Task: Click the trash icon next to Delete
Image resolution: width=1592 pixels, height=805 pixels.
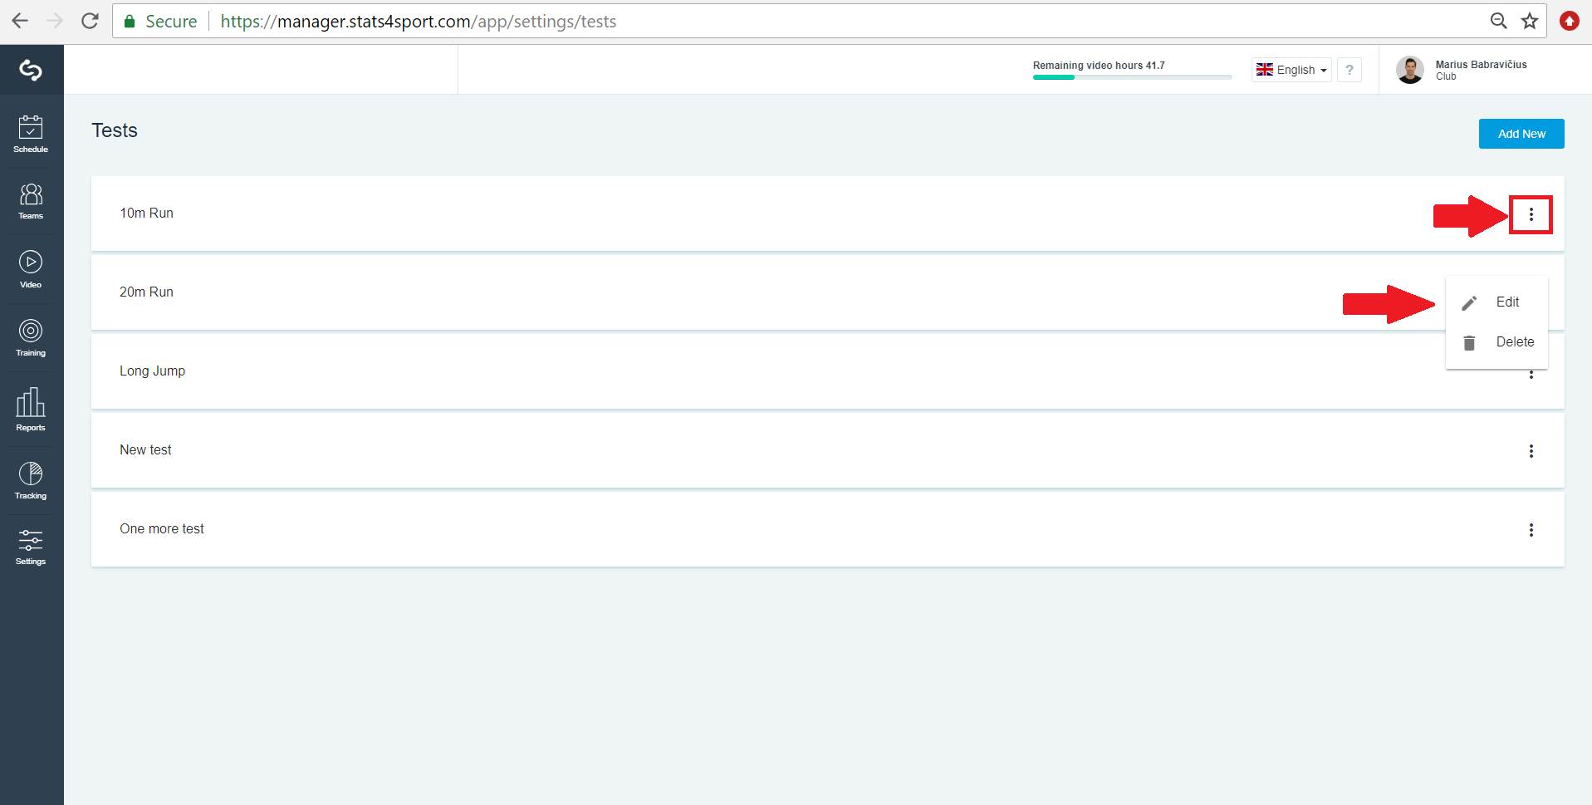Action: [1469, 342]
